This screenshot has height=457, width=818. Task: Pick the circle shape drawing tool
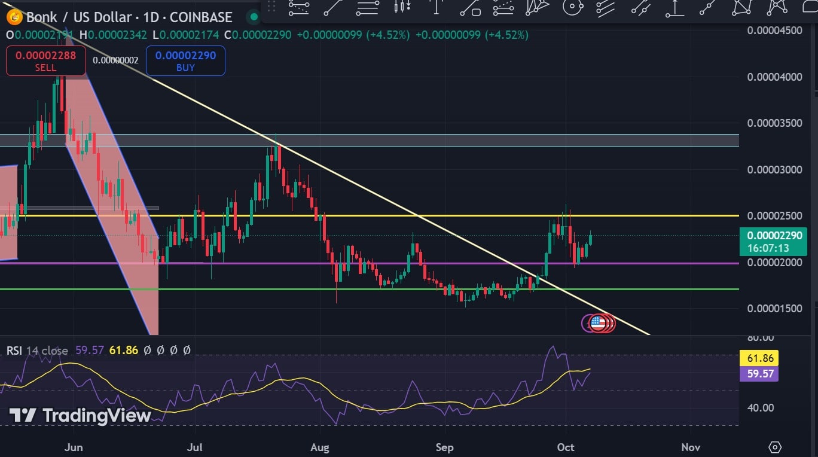[572, 7]
